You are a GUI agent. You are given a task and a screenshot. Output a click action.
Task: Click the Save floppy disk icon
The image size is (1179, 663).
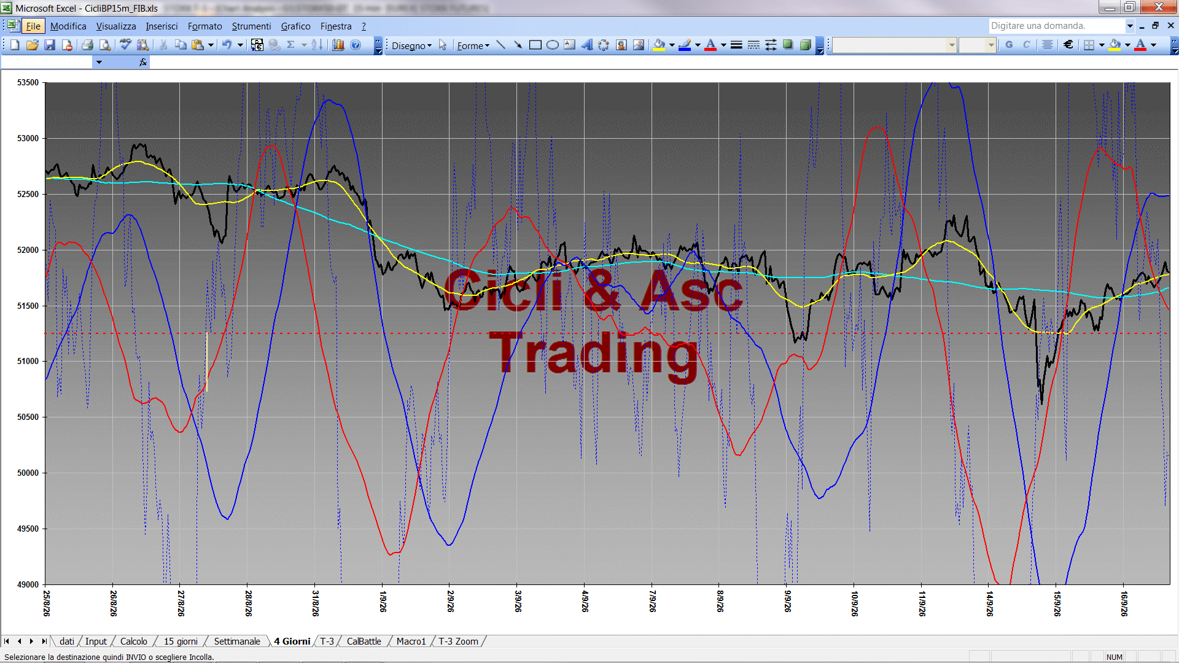(x=50, y=45)
